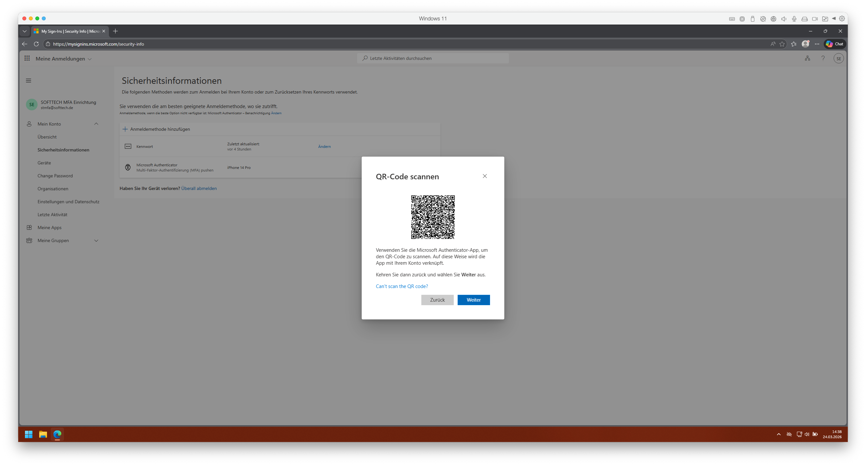Open Geräte in the sidebar
The image size is (866, 466).
pyautogui.click(x=44, y=163)
